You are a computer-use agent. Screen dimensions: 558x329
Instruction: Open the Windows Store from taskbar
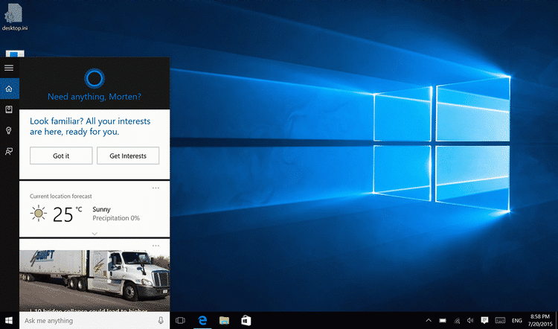246,321
